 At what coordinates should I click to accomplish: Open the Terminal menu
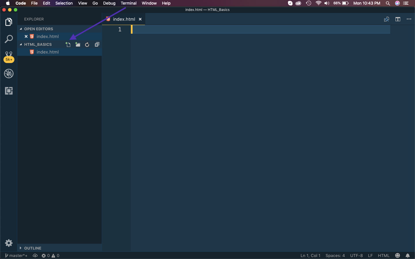point(129,3)
